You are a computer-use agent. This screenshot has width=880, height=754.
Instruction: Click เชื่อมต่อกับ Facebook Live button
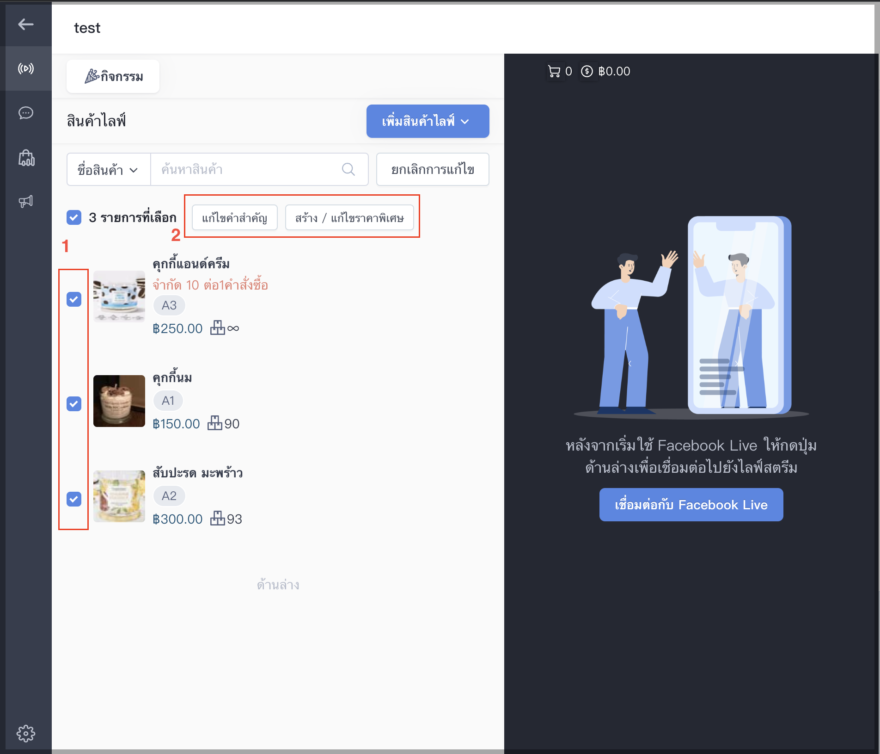[691, 505]
